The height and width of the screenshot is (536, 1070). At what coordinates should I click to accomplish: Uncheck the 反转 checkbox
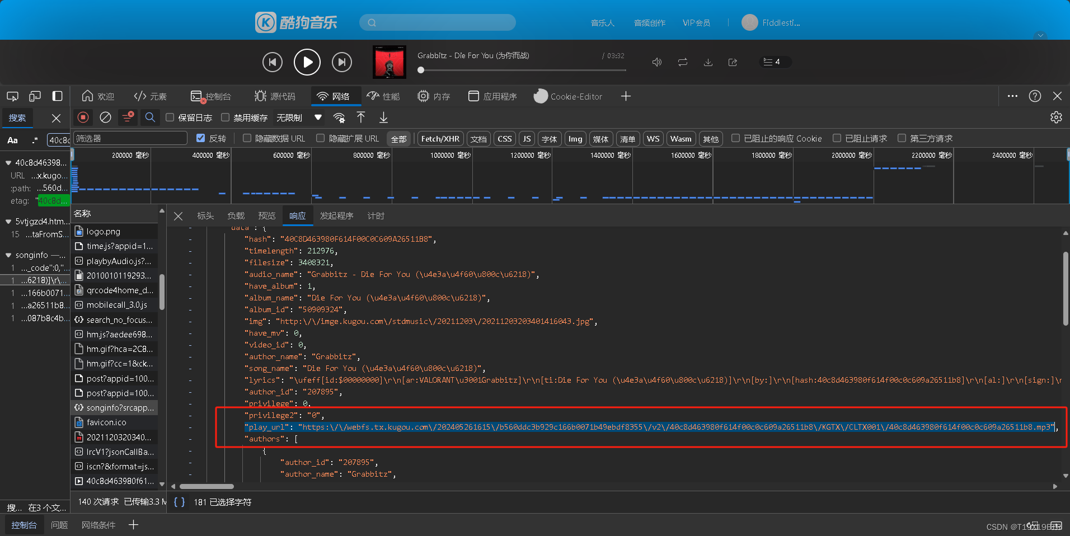coord(200,138)
